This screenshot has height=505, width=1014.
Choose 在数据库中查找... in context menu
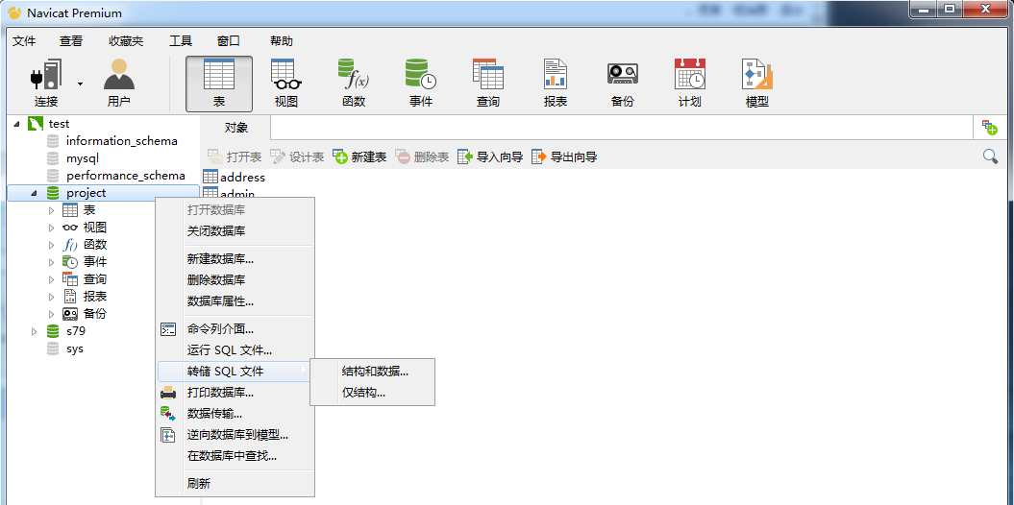(235, 456)
